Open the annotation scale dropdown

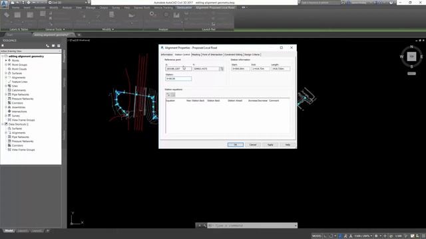point(363,236)
